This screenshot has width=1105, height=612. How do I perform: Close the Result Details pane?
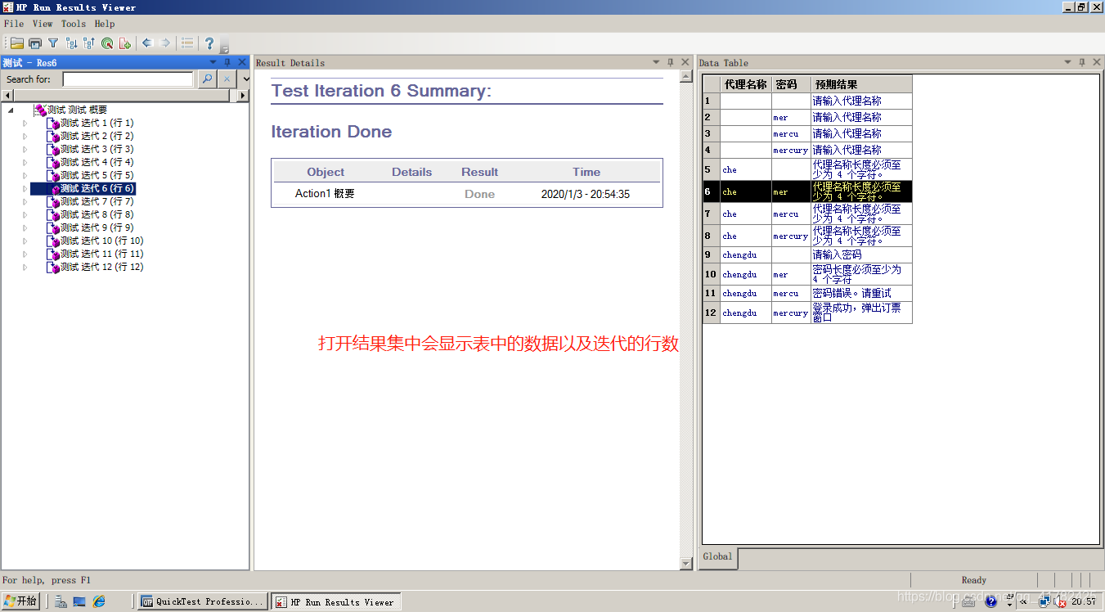tap(685, 62)
